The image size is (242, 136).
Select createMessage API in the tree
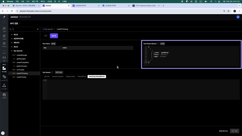click(22, 55)
